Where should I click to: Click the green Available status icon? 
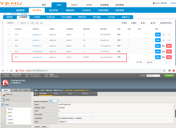[x=59, y=118]
